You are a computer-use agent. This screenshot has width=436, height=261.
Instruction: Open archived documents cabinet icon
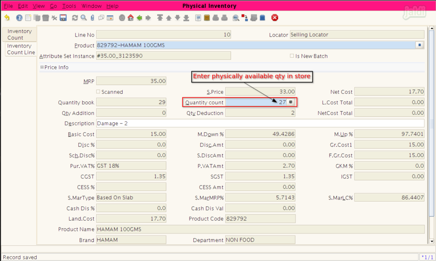tap(207, 18)
